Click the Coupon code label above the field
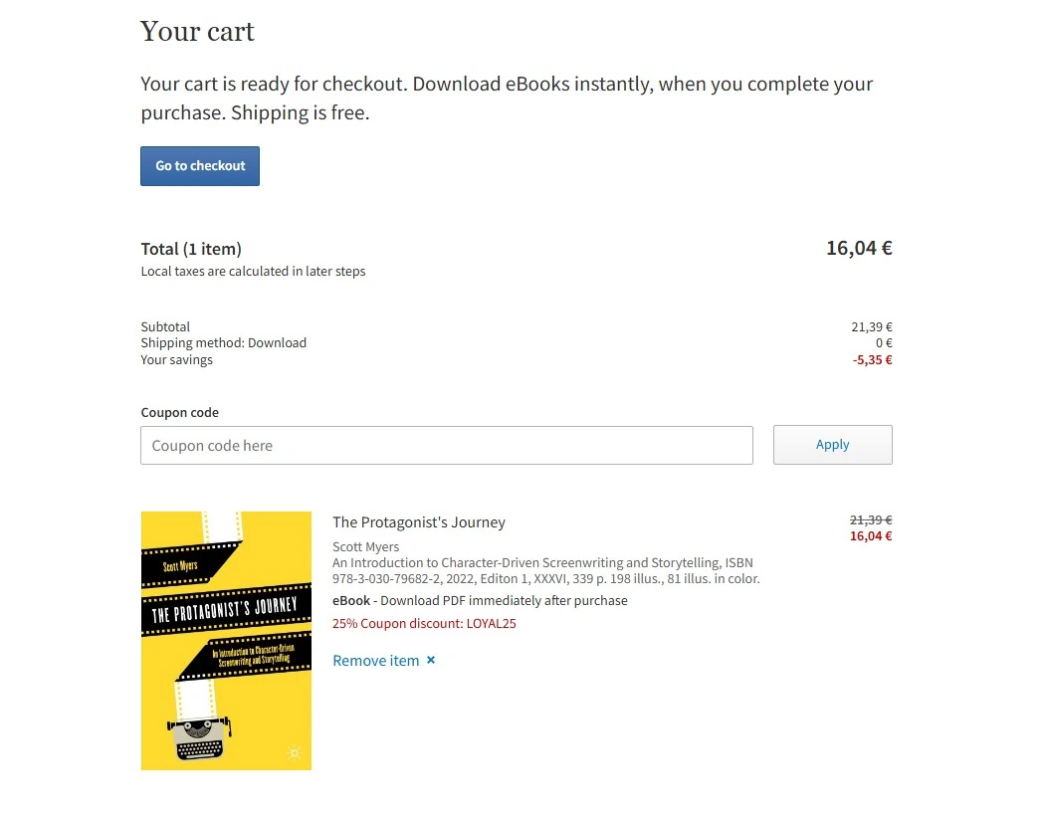The width and height of the screenshot is (1046, 819). coord(179,412)
